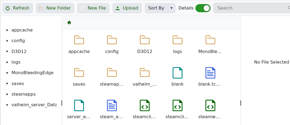Select D3D12 in the sidebar tree

pyautogui.click(x=19, y=51)
